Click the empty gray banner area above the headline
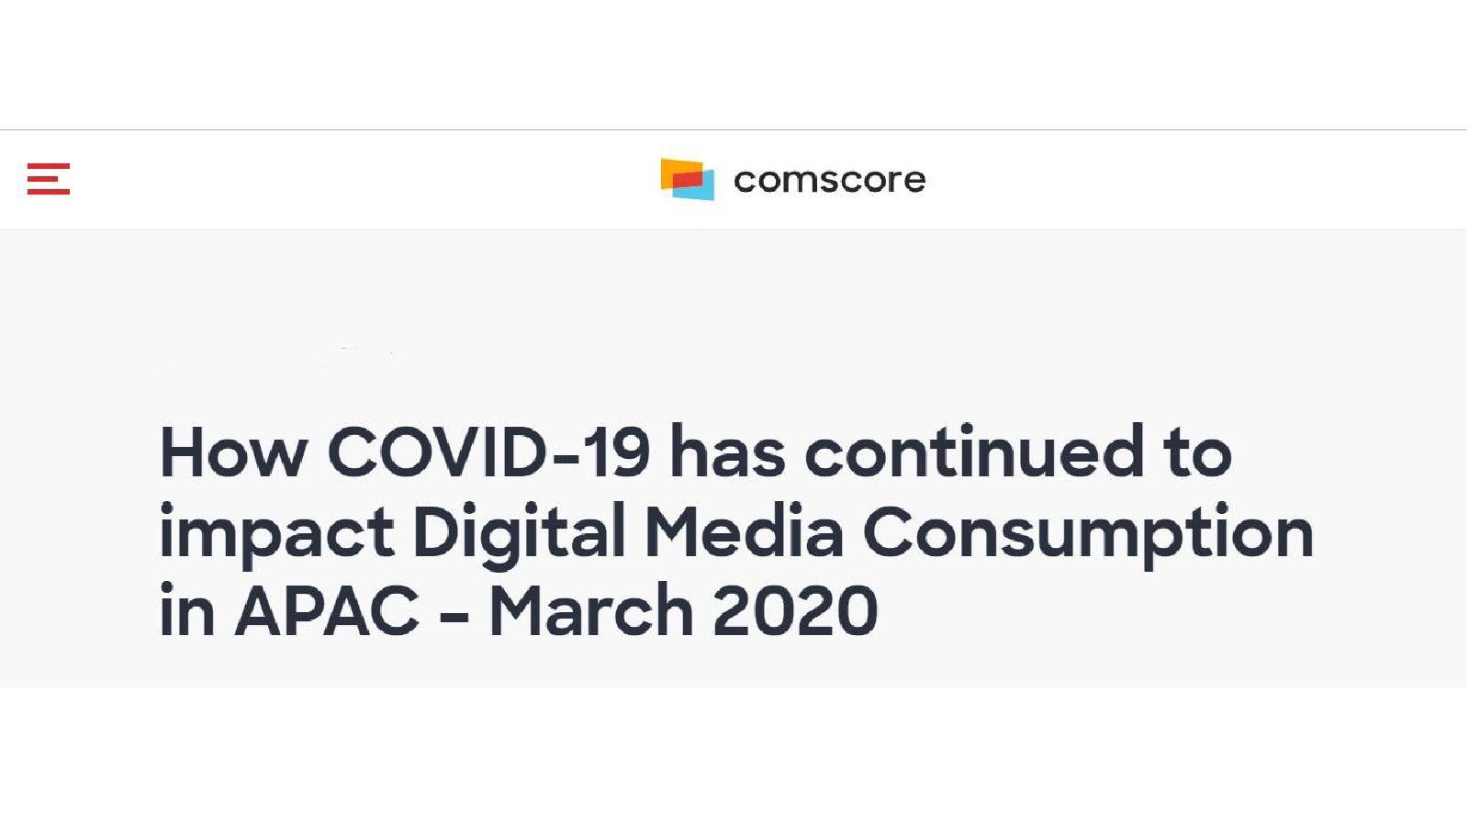This screenshot has height=826, width=1469. [x=734, y=321]
